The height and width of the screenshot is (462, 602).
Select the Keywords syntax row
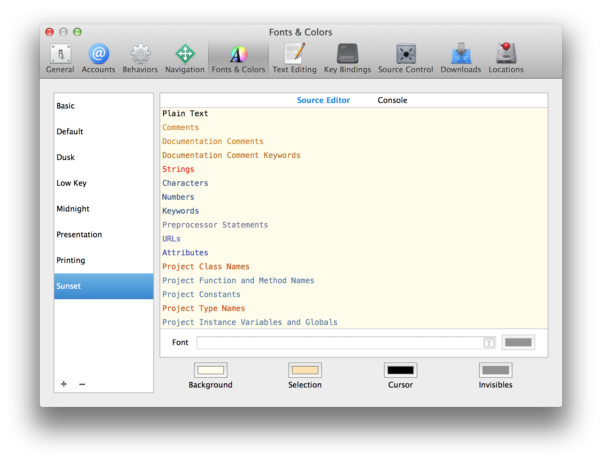[x=354, y=211]
